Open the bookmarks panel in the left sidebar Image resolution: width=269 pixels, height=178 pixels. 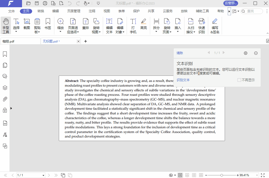point(5,54)
